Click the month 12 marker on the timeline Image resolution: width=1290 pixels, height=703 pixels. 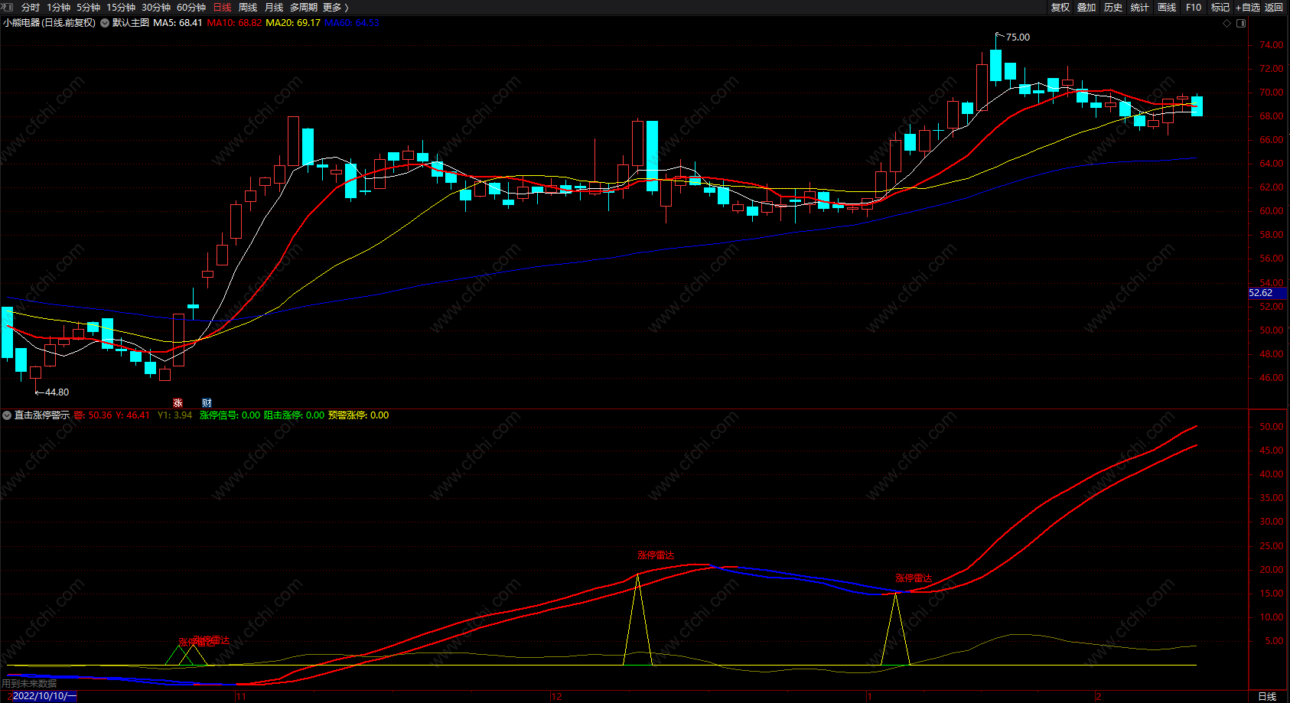(x=557, y=697)
